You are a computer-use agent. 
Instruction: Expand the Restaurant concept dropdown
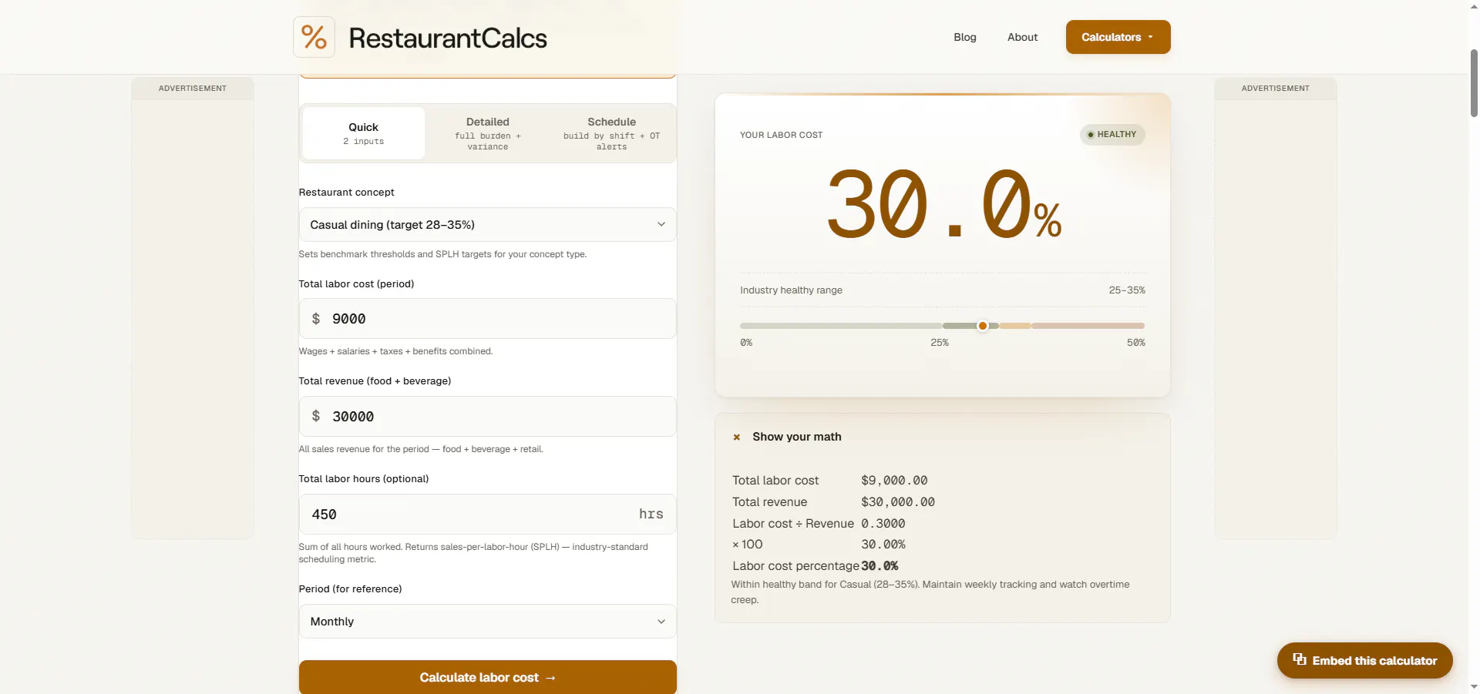tap(487, 225)
